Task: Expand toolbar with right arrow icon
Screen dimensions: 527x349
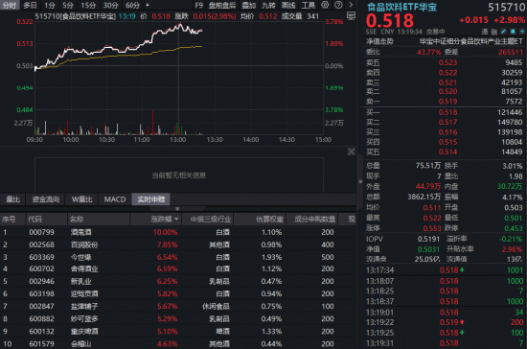Action: pyautogui.click(x=351, y=5)
